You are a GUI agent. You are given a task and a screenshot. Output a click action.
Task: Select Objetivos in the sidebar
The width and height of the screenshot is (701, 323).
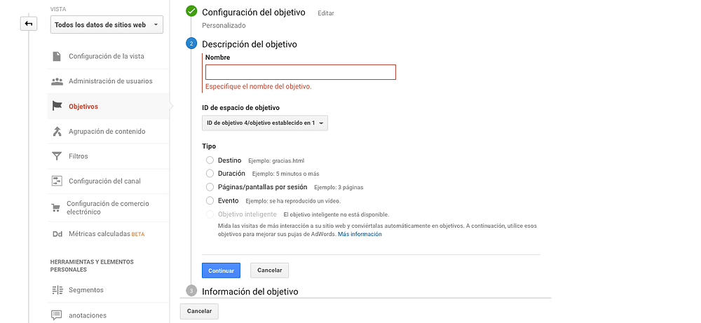pyautogui.click(x=83, y=106)
